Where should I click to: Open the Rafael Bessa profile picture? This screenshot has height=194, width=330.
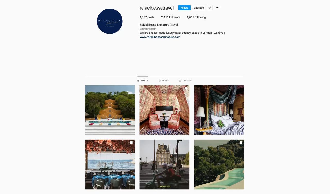coord(110,21)
